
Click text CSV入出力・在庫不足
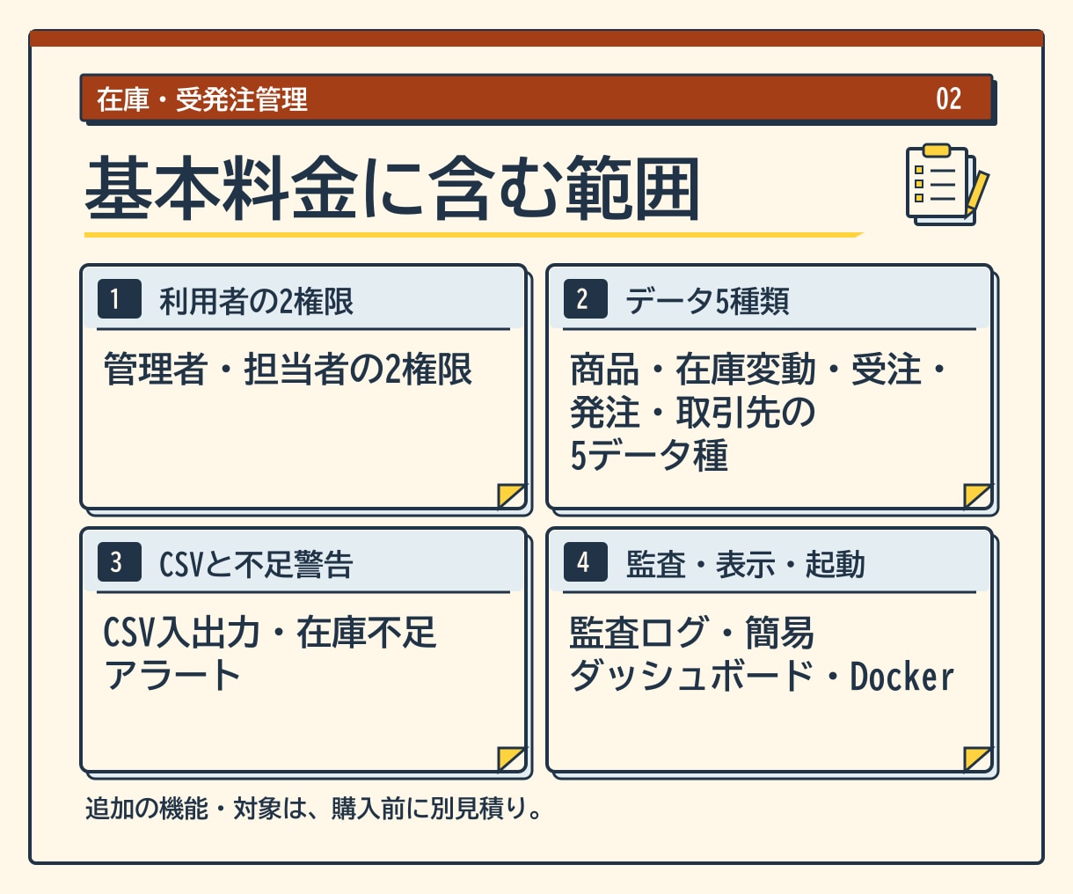point(270,633)
